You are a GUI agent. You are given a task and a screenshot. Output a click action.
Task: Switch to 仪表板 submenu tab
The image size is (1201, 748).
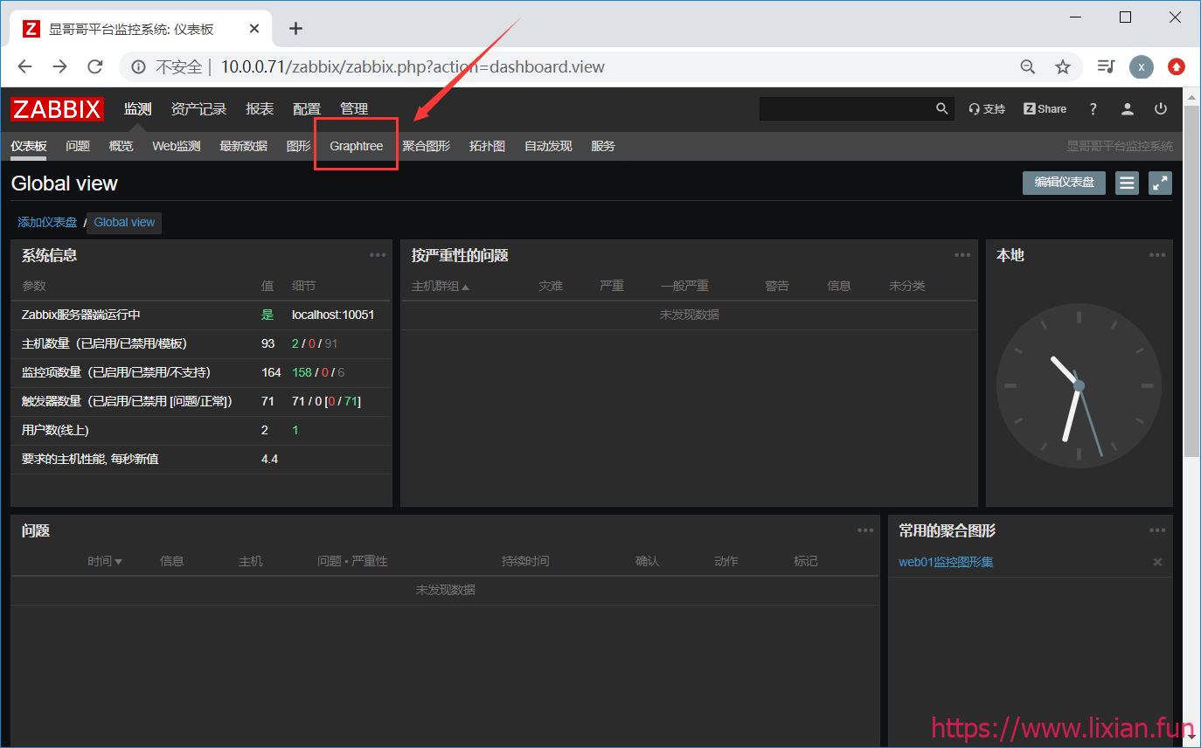tap(29, 146)
